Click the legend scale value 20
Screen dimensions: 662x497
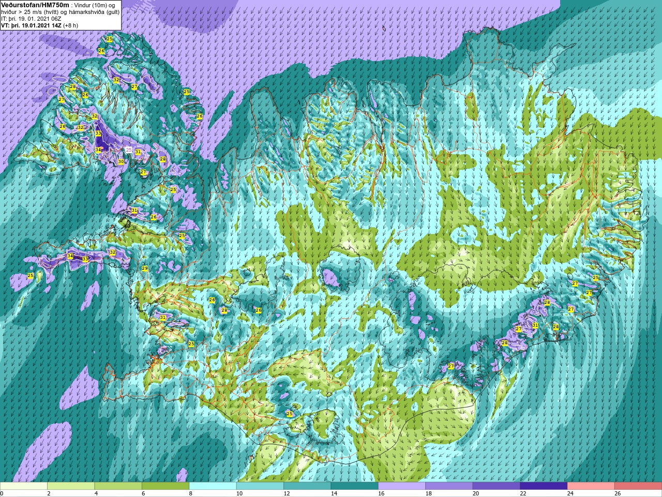point(476,493)
